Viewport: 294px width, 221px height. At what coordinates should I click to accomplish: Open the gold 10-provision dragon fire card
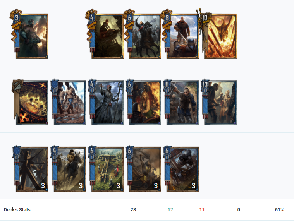tap(218, 34)
